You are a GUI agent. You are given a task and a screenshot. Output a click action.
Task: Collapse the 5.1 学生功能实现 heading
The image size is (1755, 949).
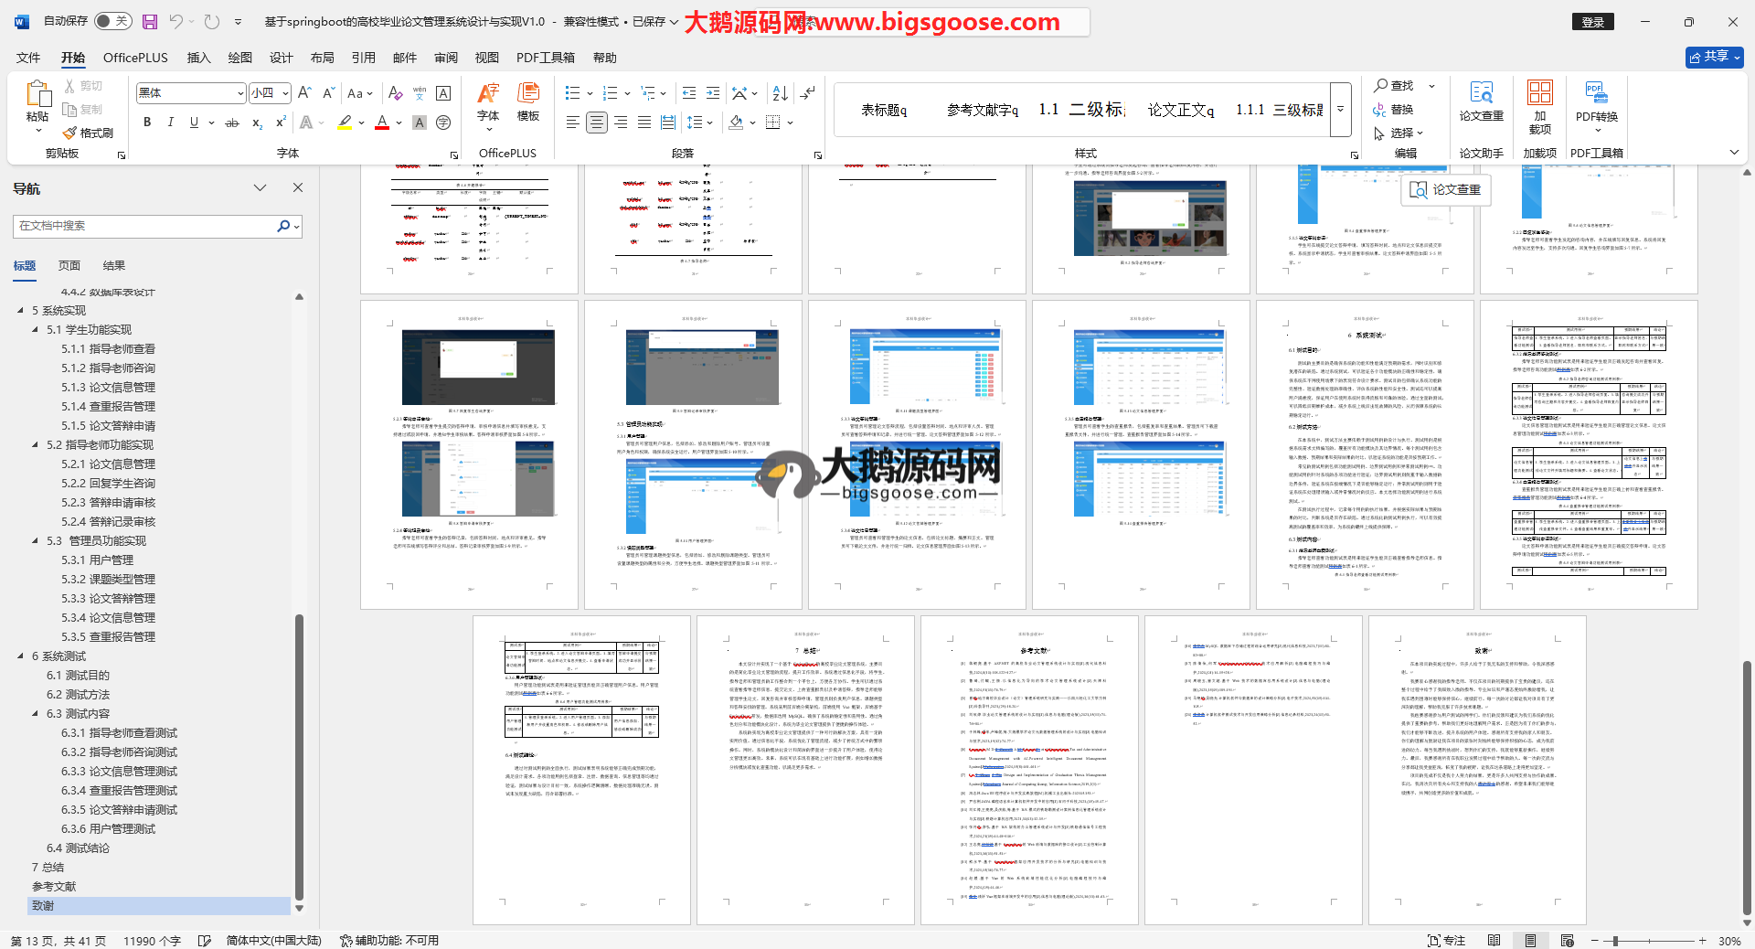coord(36,330)
